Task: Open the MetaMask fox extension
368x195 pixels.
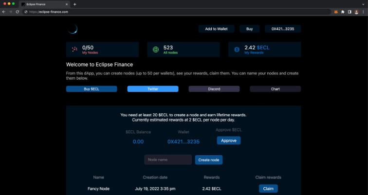Action: (x=335, y=12)
